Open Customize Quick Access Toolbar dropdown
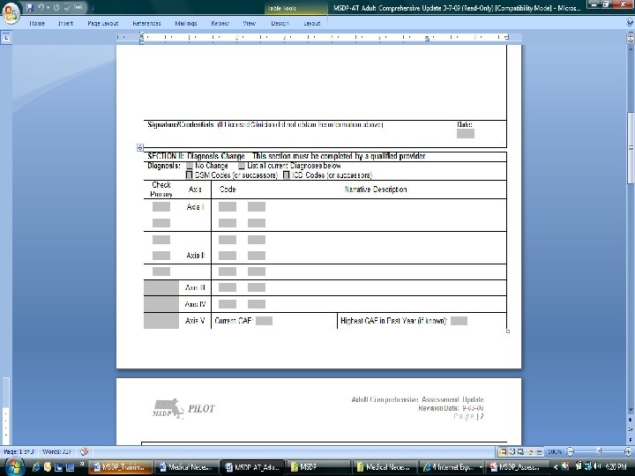The image size is (635, 476). [93, 8]
